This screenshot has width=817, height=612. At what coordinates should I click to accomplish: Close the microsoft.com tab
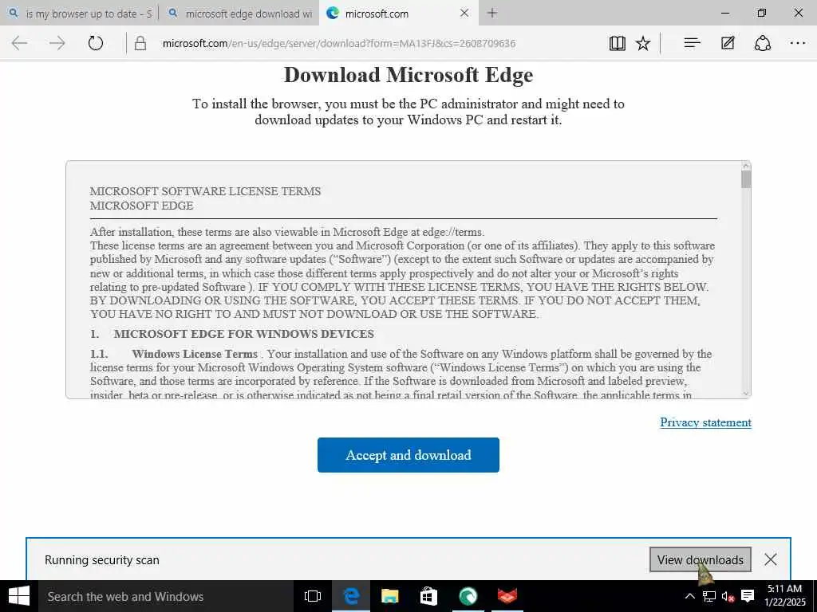coord(464,13)
